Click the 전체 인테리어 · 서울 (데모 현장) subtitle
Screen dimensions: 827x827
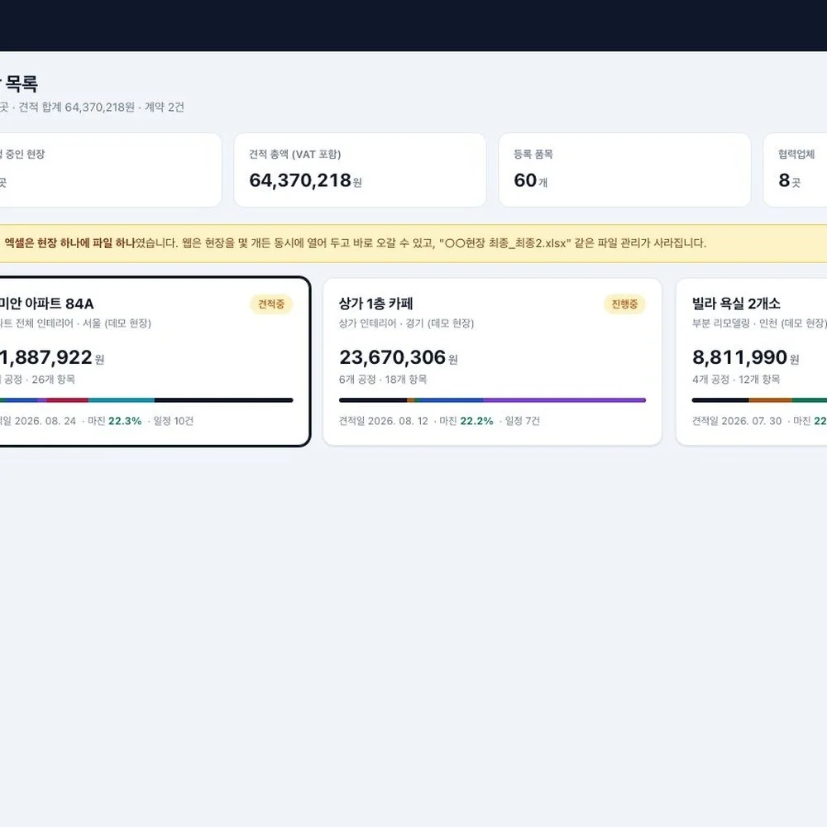point(84,323)
